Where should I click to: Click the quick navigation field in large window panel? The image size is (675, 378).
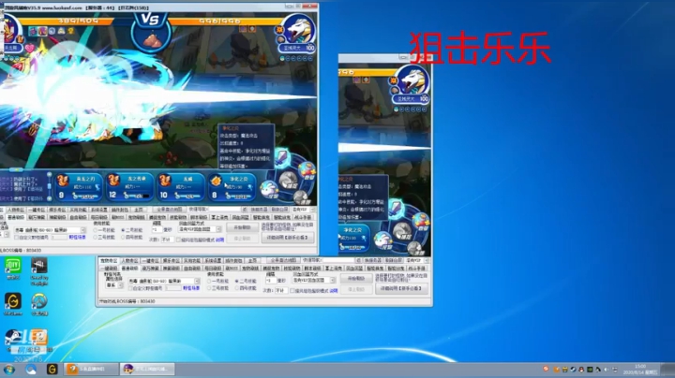click(x=223, y=210)
